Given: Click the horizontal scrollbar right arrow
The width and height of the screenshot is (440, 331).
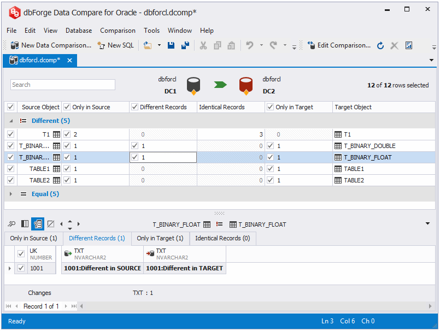Looking at the screenshot, I should tap(430, 306).
